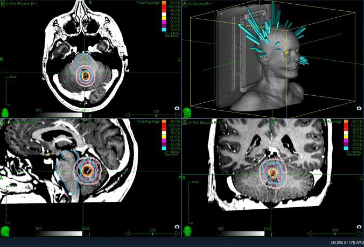Go to previous slice in sagittal view
The height and width of the screenshot is (247, 364).
pos(128,234)
